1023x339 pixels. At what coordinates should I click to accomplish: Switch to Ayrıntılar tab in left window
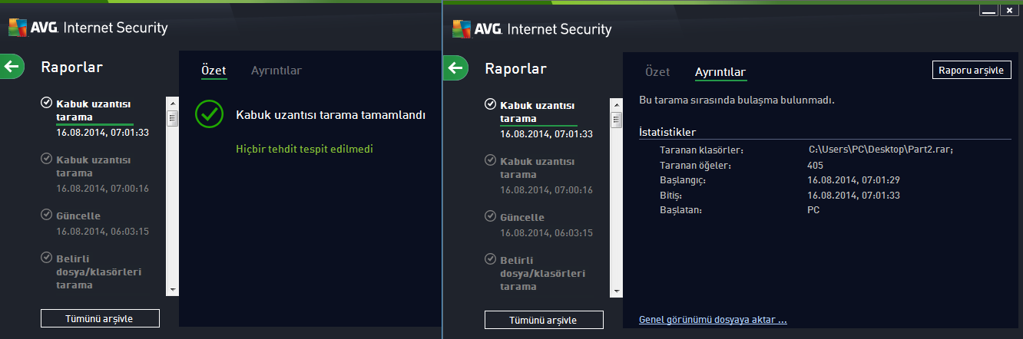(x=276, y=71)
